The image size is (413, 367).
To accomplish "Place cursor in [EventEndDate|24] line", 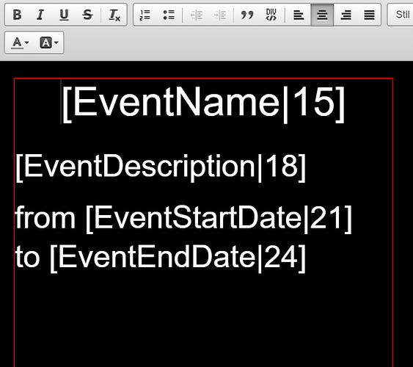I will pos(161,258).
